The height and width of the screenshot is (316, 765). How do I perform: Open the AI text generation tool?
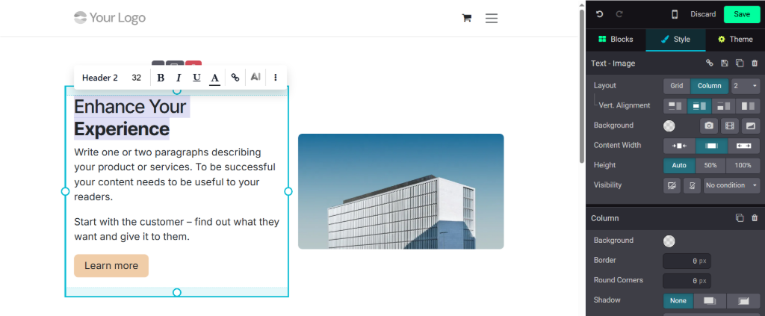click(255, 78)
